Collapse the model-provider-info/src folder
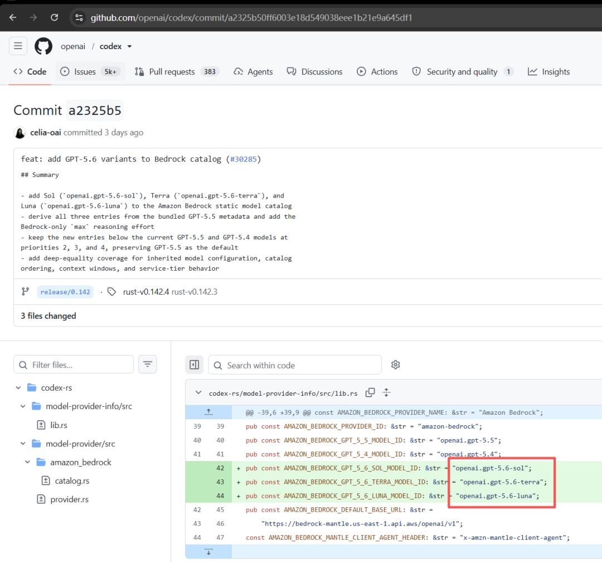602x562 pixels. coord(23,406)
